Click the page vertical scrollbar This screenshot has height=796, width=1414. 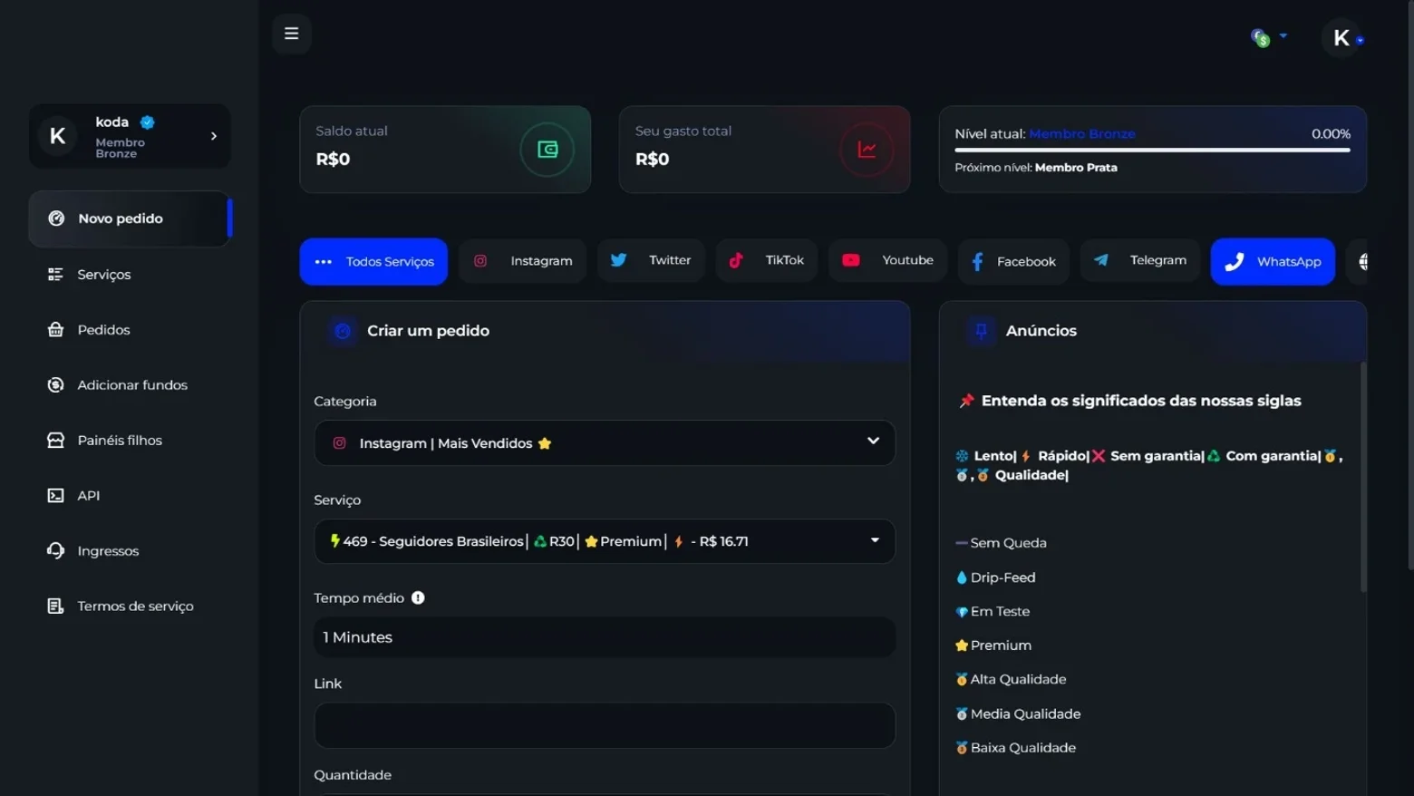coord(1409,285)
